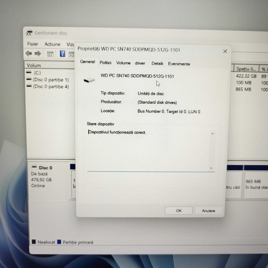The width and height of the screenshot is (268, 268).
Task: Click the 422,32 GB free space cell
Action: pos(246,76)
